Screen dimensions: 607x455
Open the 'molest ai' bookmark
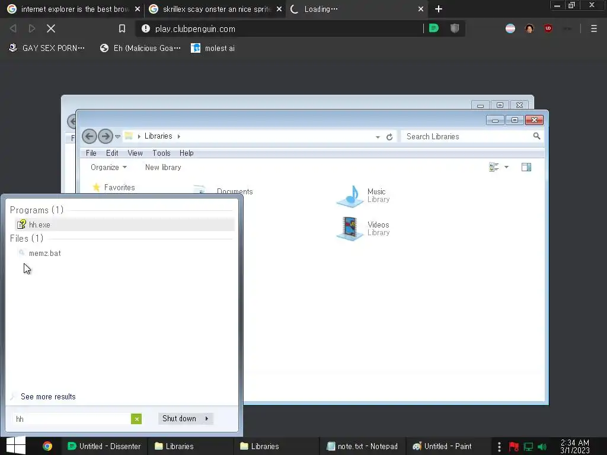pos(213,49)
